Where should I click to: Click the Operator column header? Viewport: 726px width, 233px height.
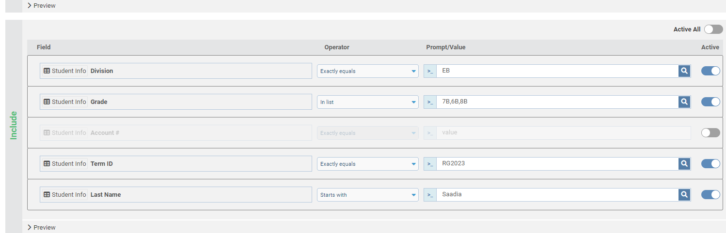[337, 47]
